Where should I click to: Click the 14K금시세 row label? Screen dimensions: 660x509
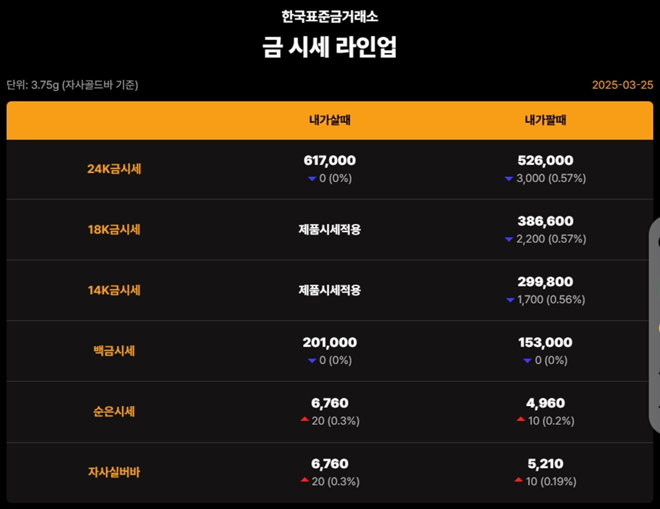coord(114,290)
